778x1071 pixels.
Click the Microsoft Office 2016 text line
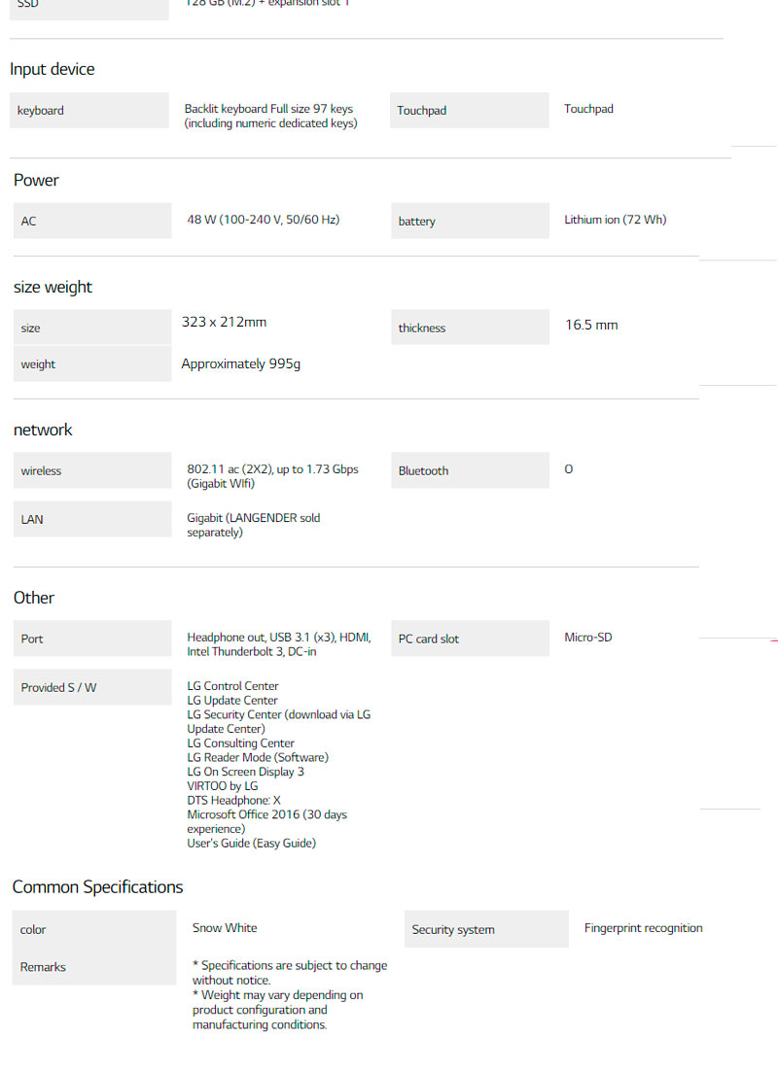tap(266, 814)
